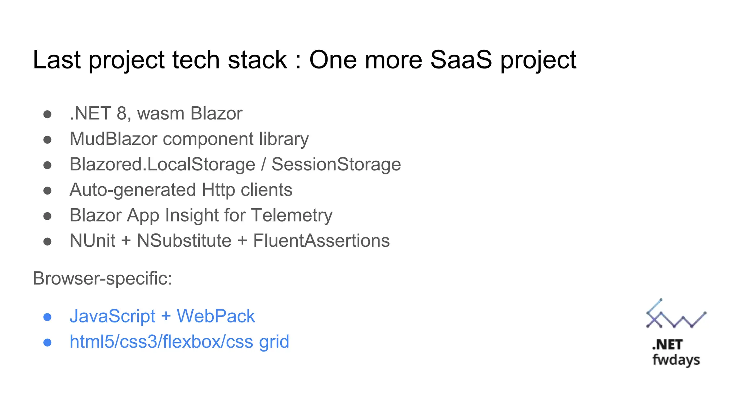
Task: Click the .NET fwdays logo text
Action: (676, 352)
